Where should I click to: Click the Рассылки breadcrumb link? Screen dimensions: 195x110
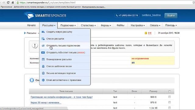31,33
